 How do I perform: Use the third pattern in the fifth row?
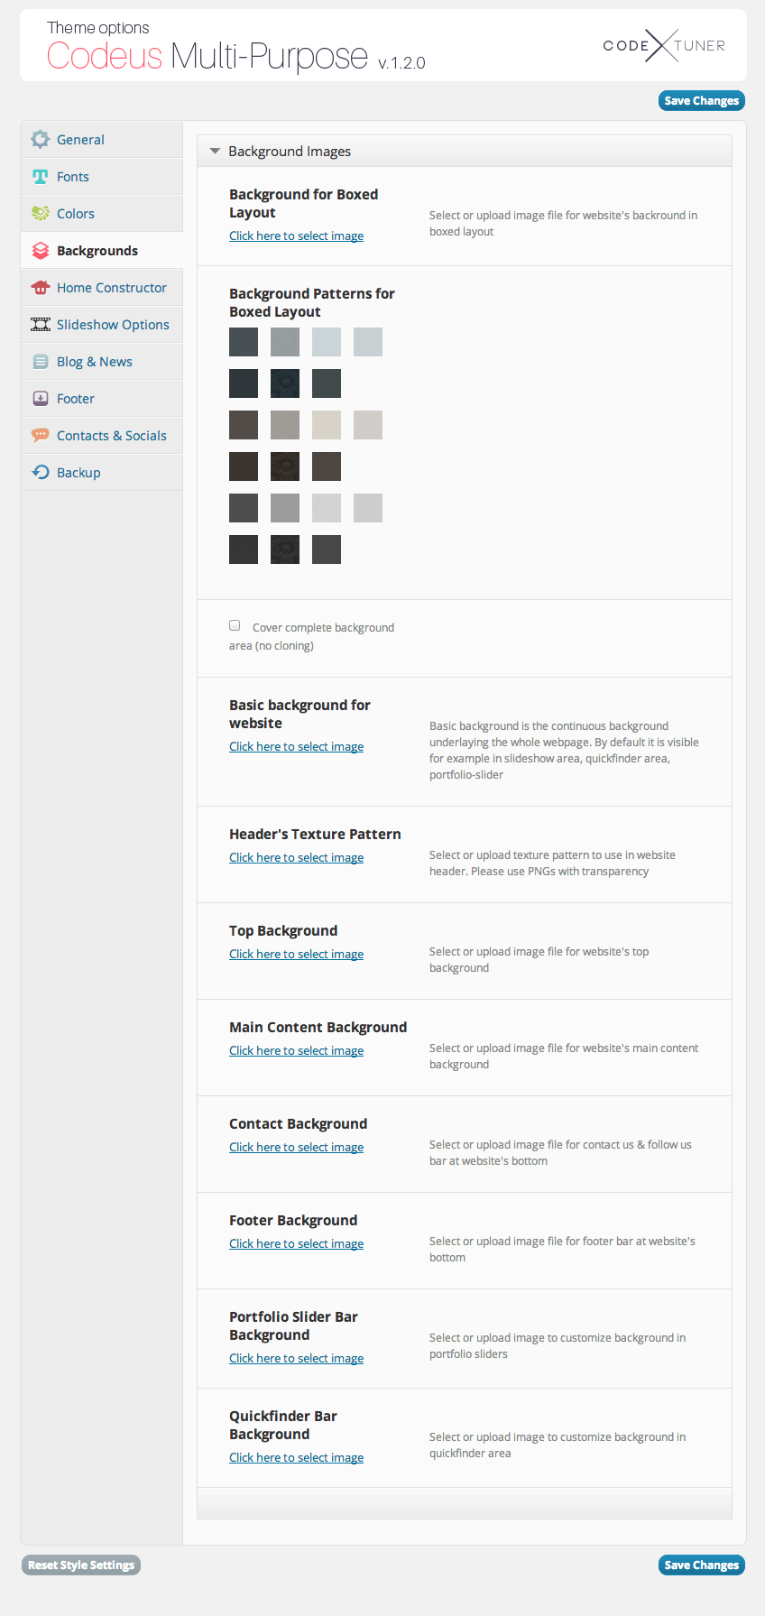327,508
